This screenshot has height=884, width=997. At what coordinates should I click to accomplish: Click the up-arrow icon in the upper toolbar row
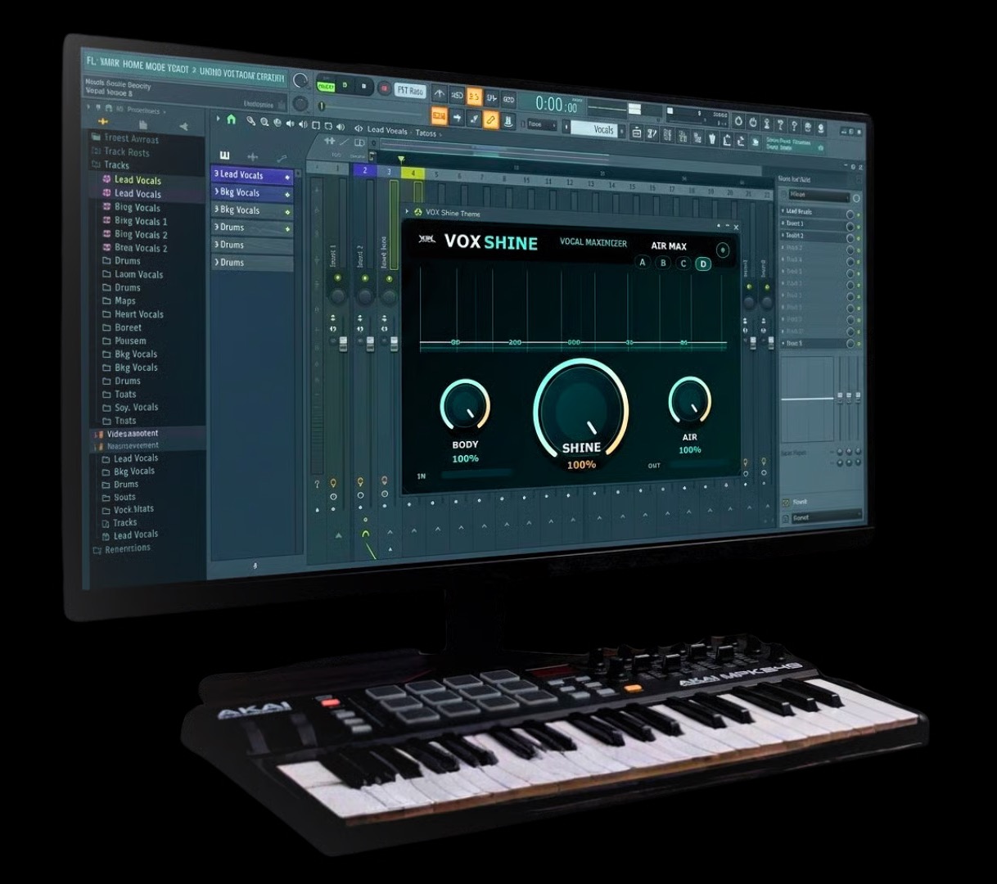[x=440, y=93]
